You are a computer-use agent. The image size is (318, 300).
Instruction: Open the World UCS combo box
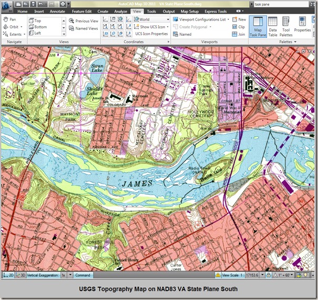[151, 19]
